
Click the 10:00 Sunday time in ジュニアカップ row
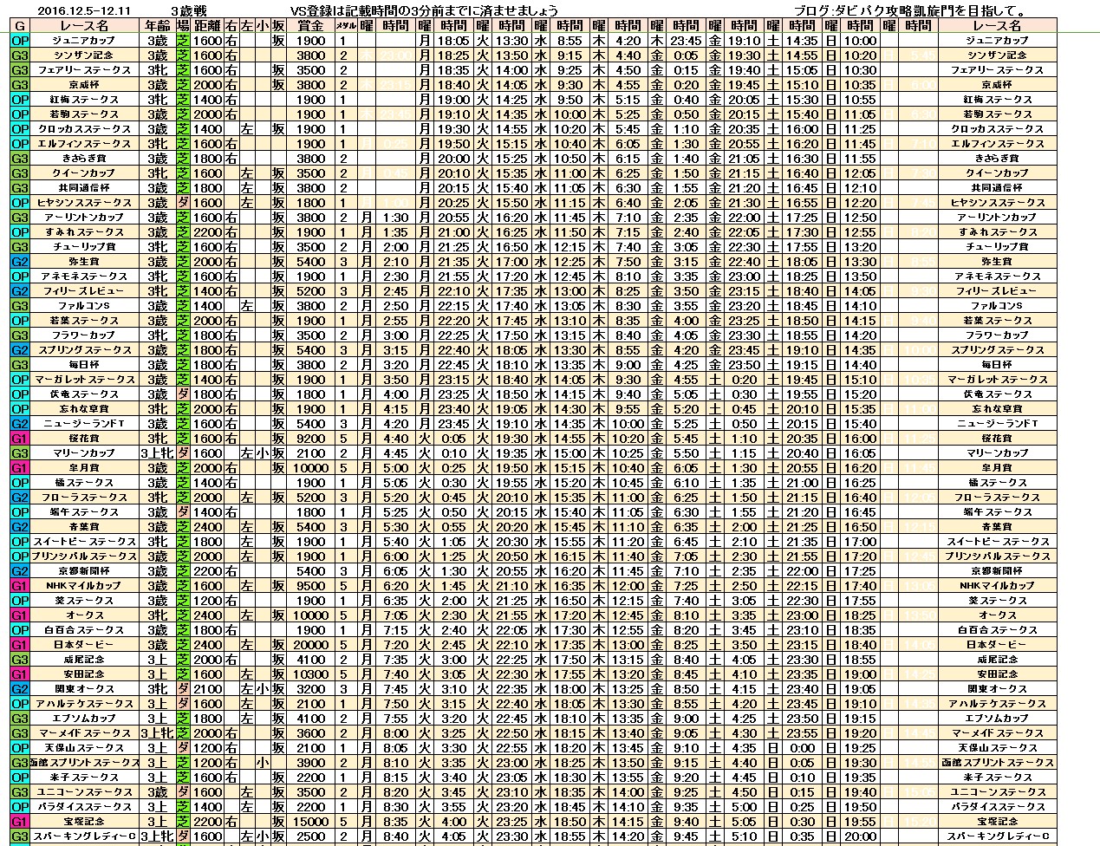click(x=860, y=41)
